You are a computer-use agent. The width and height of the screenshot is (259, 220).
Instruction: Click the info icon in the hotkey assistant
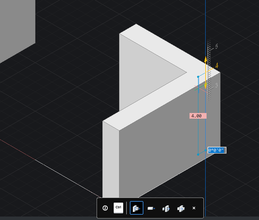pos(105,208)
